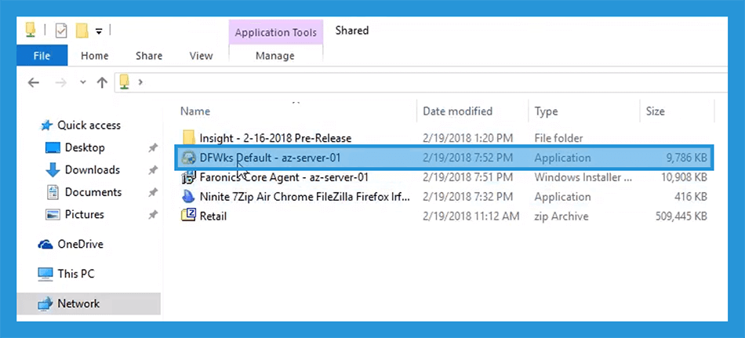Image resolution: width=745 pixels, height=338 pixels.
Task: Click the DFWks Default application icon
Action: coord(188,158)
